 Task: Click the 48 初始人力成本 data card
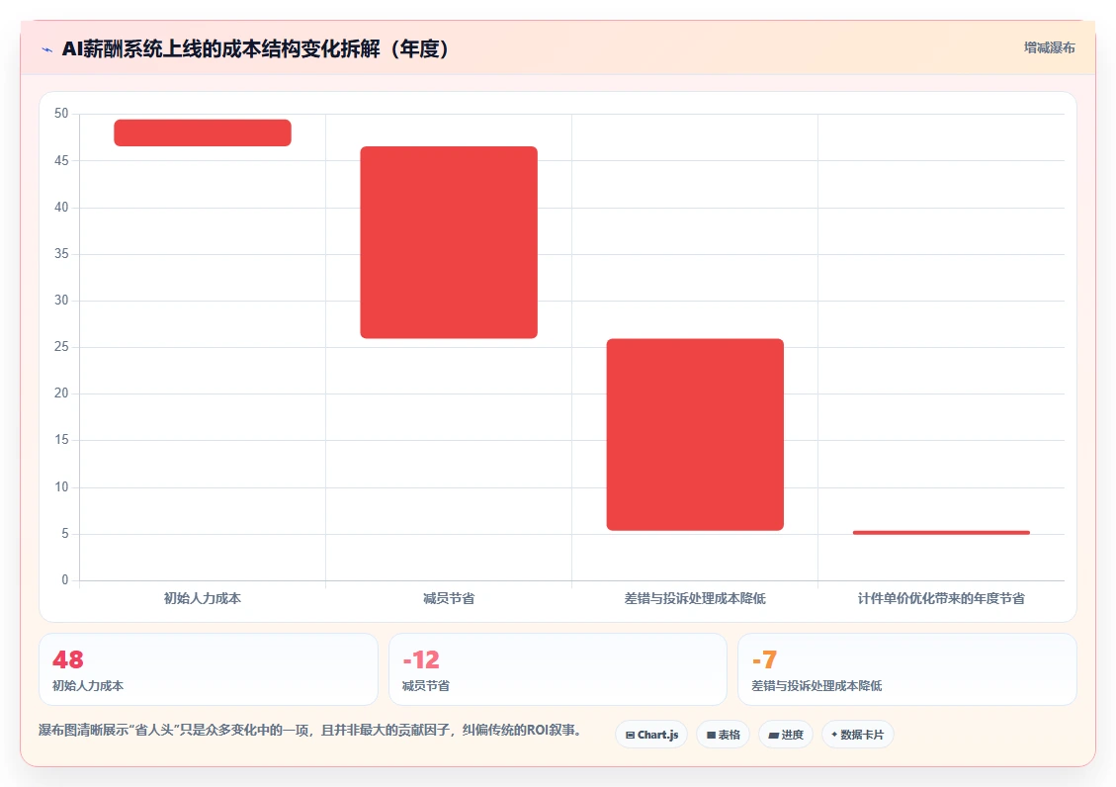(x=209, y=669)
